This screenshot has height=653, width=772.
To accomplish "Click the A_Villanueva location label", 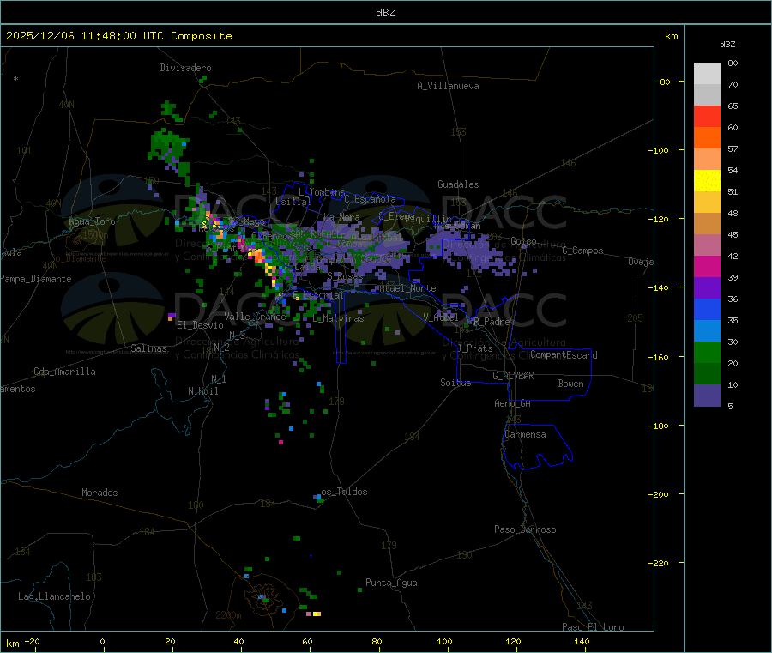I will point(448,86).
